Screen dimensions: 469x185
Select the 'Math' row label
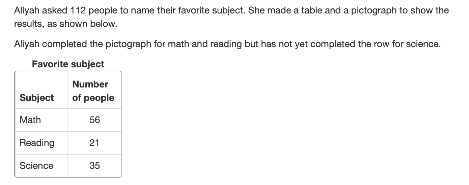tap(30, 120)
